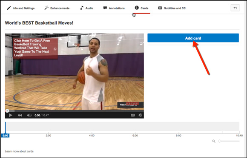Screen dimensions: 247x158
Task: Click the 10:48 end time label
Action: pyautogui.click(x=239, y=135)
